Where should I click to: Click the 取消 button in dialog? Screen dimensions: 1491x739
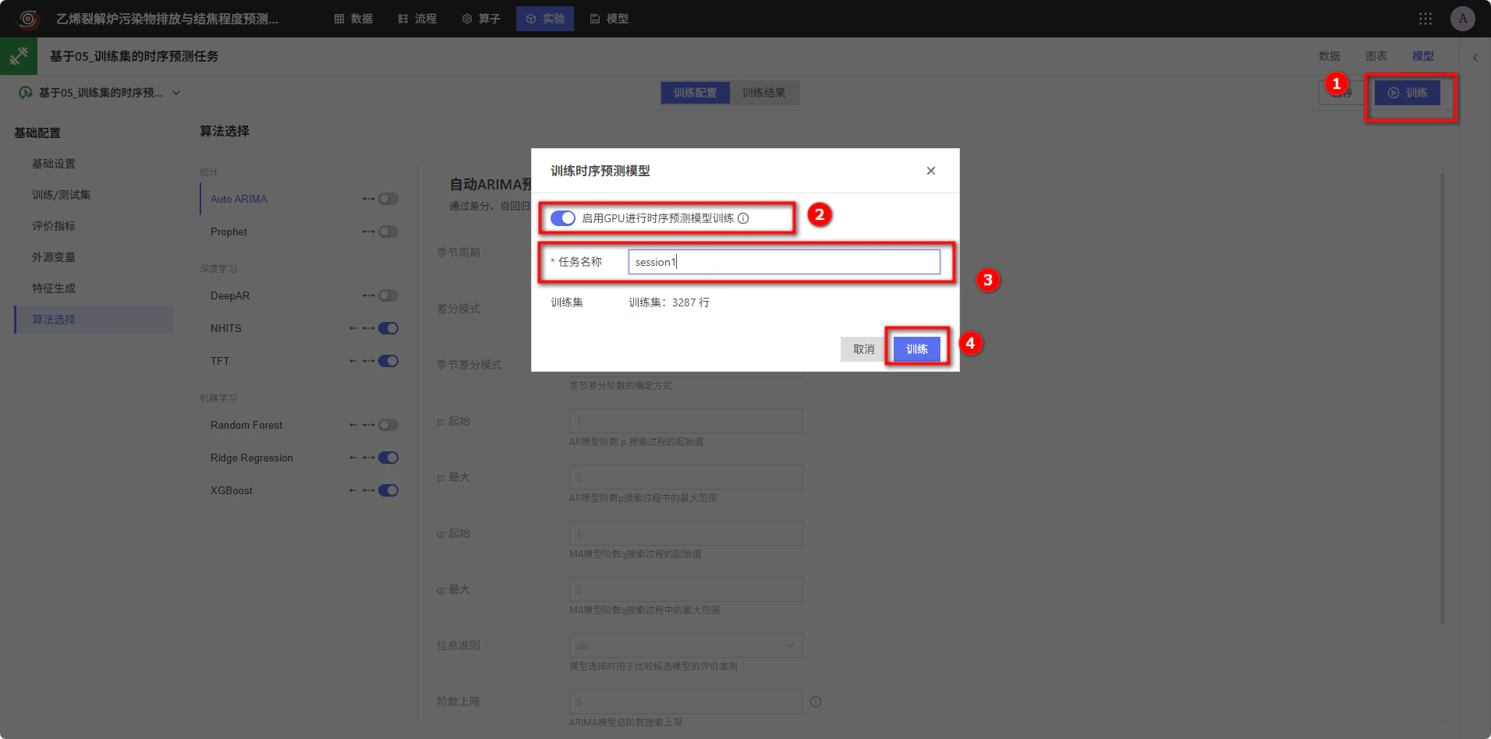pos(863,349)
